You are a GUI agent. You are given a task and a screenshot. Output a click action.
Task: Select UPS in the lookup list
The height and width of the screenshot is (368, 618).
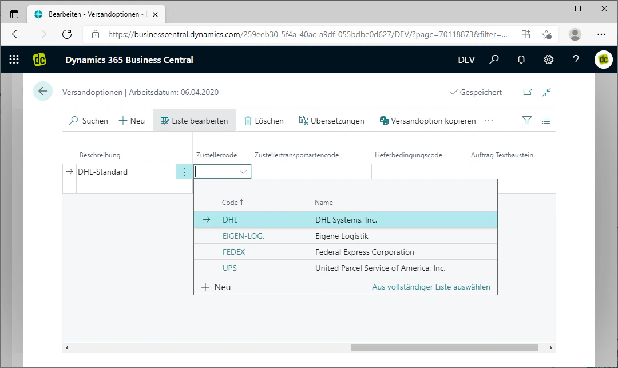pos(229,268)
